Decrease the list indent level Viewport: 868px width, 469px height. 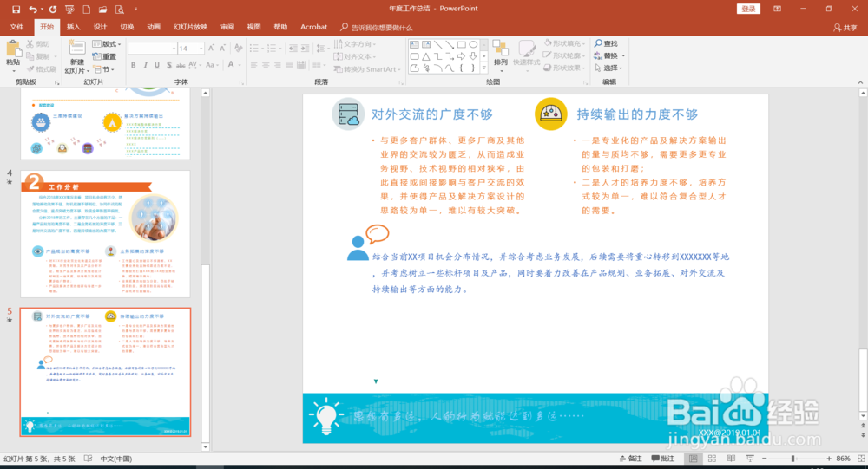click(293, 49)
